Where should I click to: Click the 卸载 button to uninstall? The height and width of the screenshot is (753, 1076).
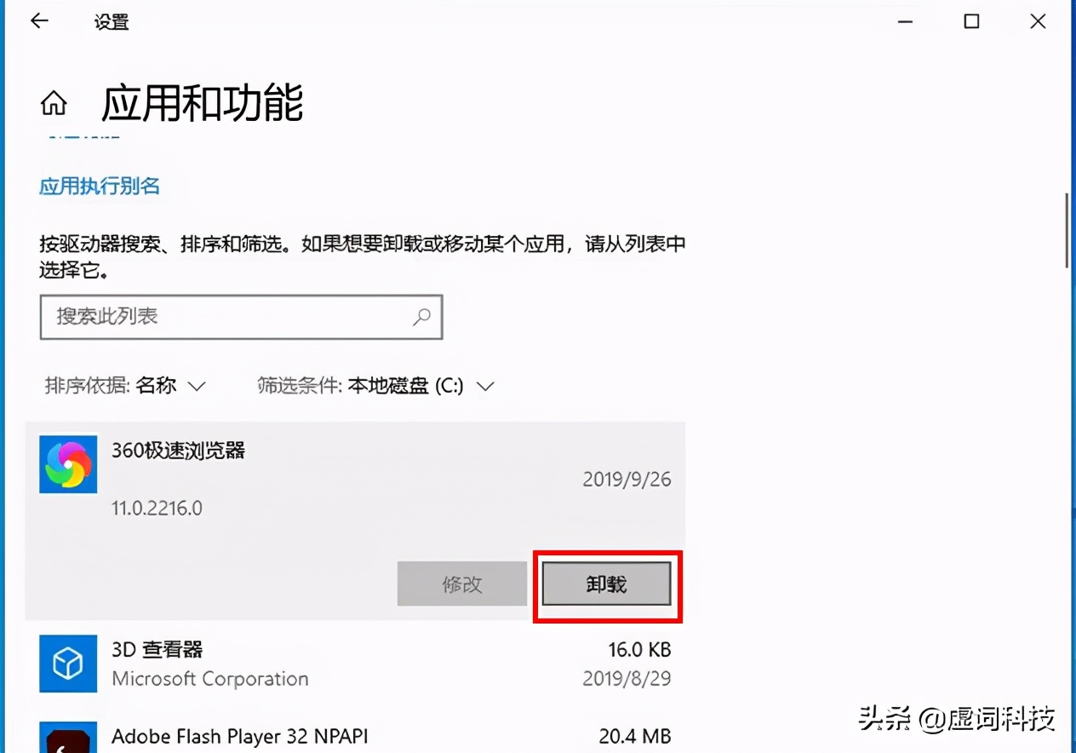606,583
